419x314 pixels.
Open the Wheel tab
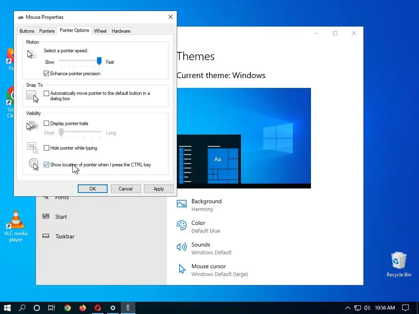(100, 31)
